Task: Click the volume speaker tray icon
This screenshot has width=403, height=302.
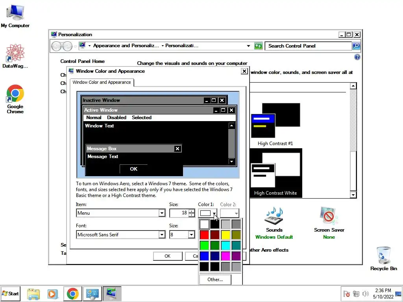Action: pos(365,294)
